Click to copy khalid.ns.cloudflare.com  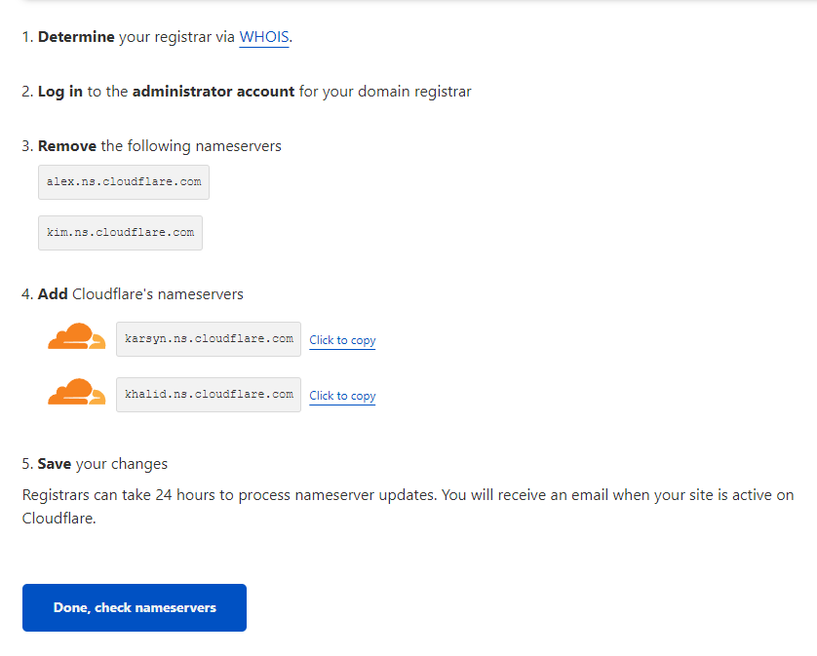tap(342, 396)
